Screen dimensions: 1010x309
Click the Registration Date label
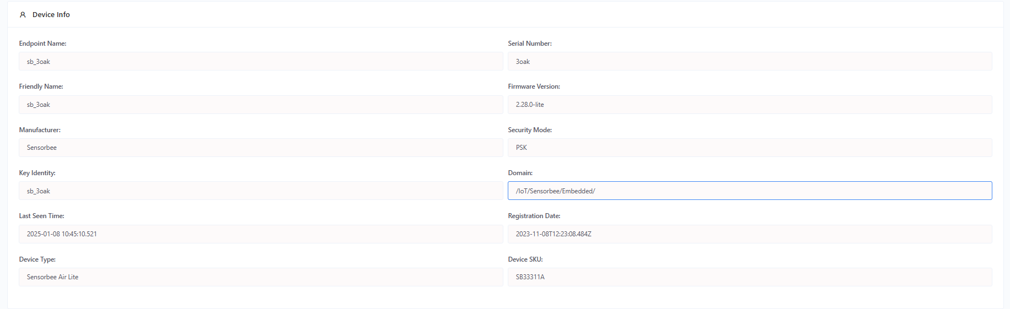pyautogui.click(x=534, y=216)
